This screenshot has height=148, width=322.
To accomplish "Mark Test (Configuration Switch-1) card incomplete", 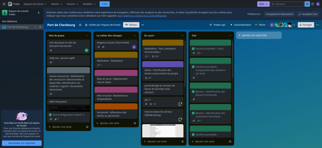I will [50, 115].
